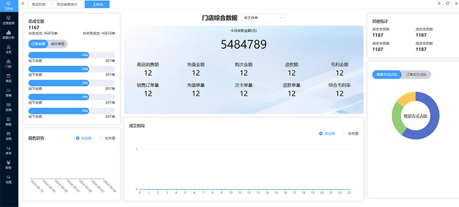Screen dimensions: 459x207
Task: Click the 销售趋势 heading
Action: click(x=36, y=138)
